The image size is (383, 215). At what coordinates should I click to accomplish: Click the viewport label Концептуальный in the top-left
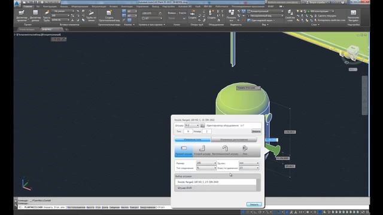coord(51,35)
